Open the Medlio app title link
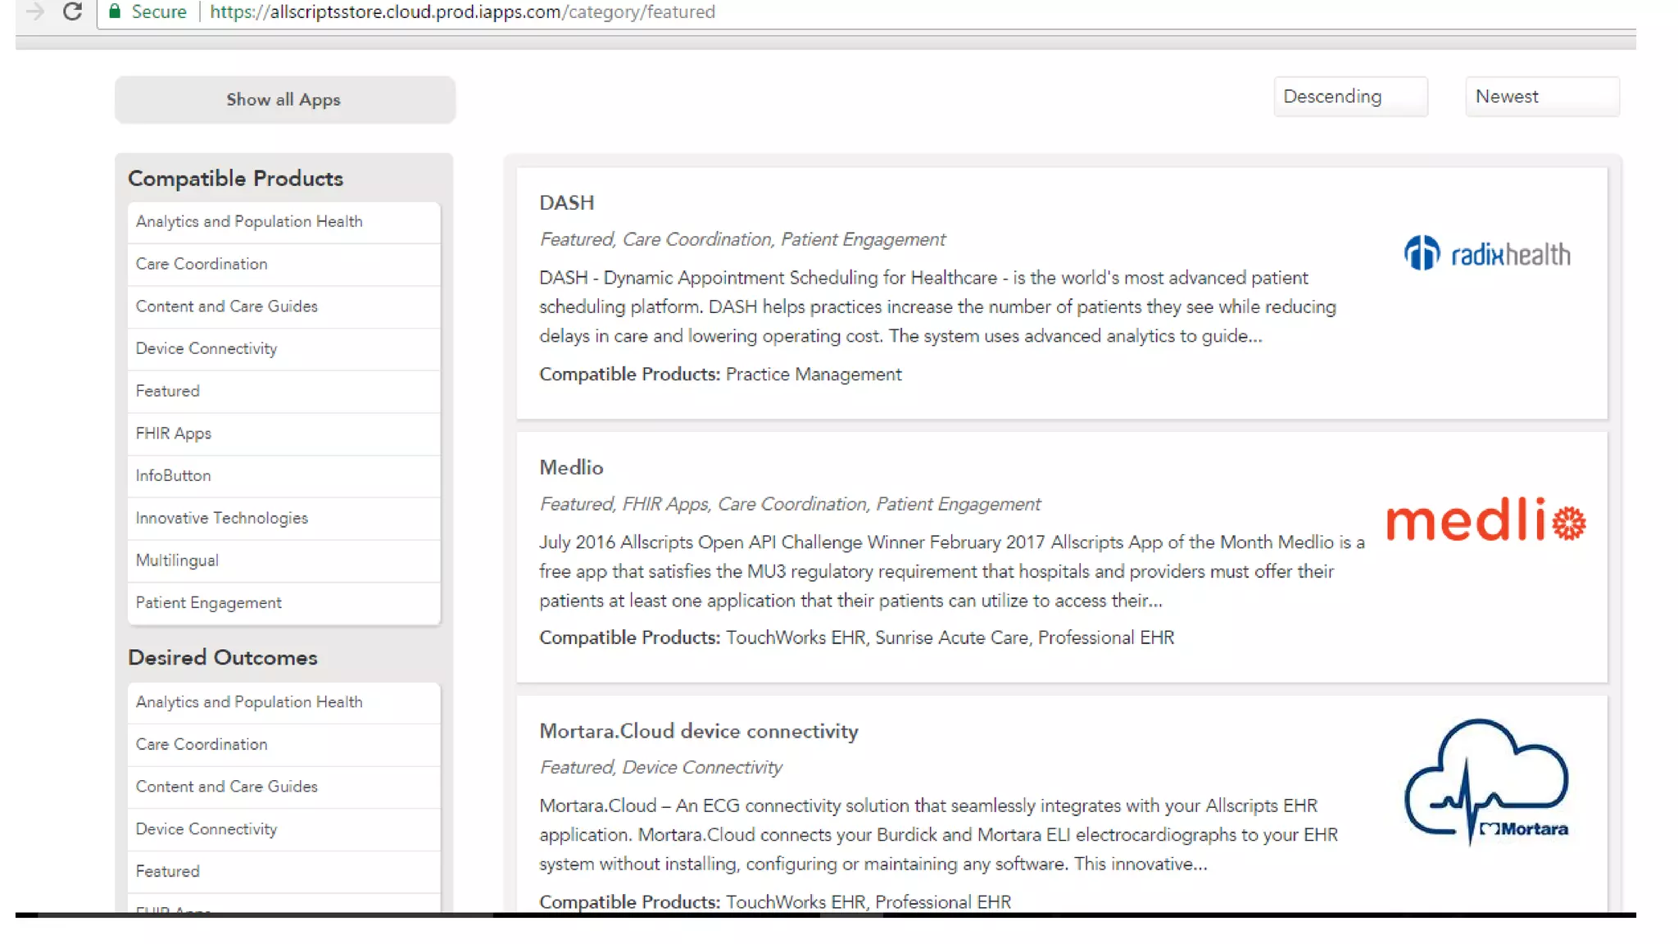This screenshot has height=944, width=1678. [x=571, y=467]
